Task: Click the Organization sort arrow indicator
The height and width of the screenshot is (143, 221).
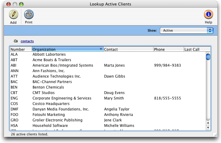Action: coord(101,49)
